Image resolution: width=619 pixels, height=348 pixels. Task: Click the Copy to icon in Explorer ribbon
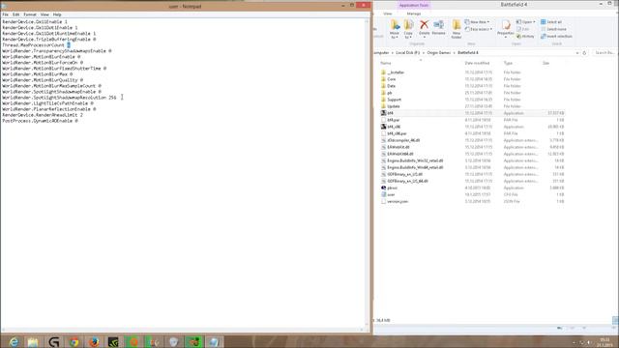[x=408, y=29]
